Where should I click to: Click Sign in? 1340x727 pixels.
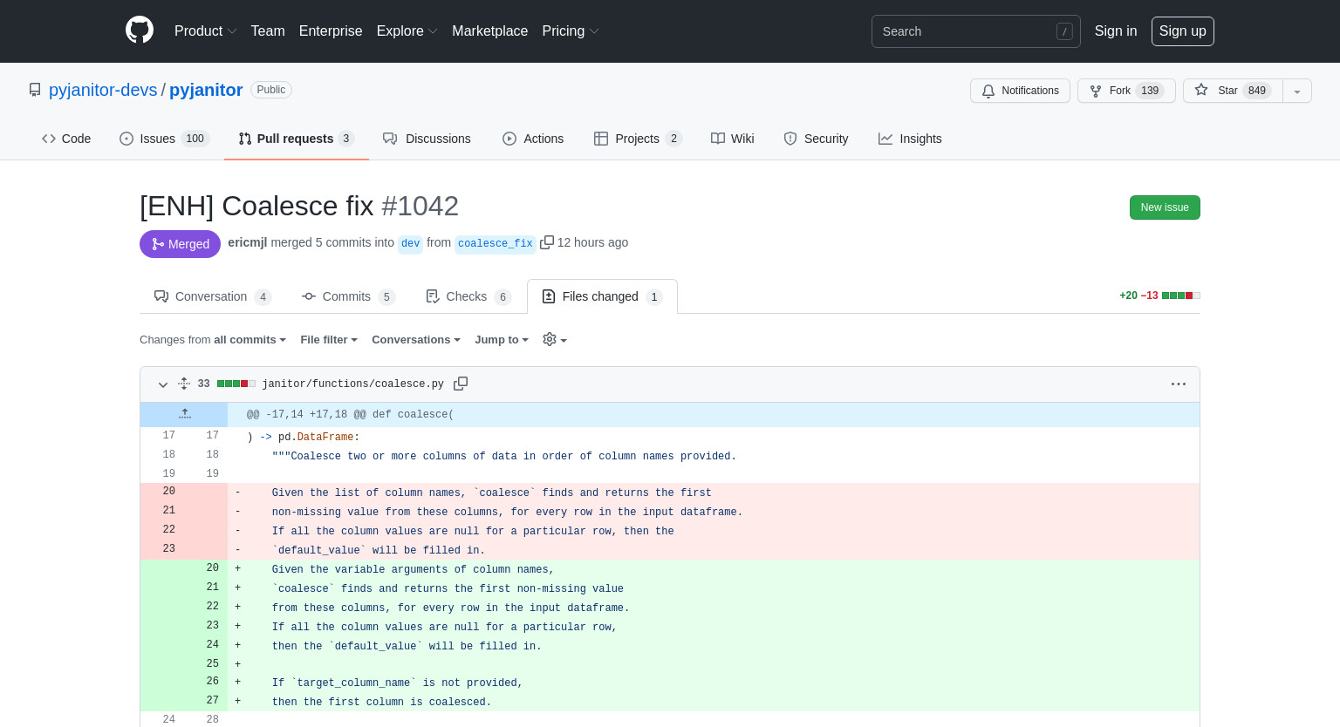coord(1116,31)
